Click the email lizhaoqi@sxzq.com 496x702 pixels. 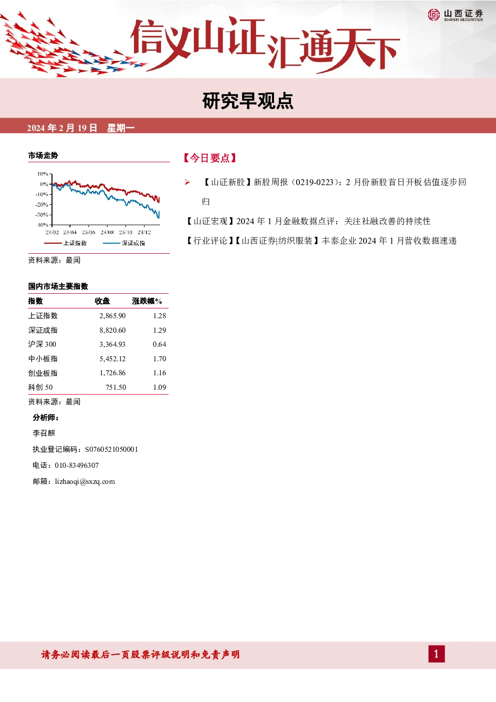click(85, 481)
